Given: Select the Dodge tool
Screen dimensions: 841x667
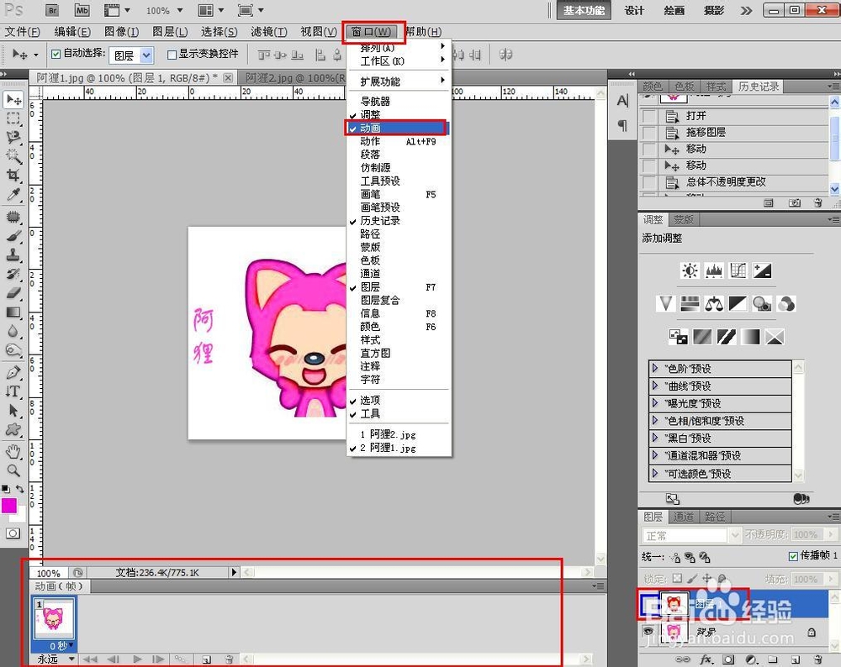Looking at the screenshot, I should (x=13, y=349).
